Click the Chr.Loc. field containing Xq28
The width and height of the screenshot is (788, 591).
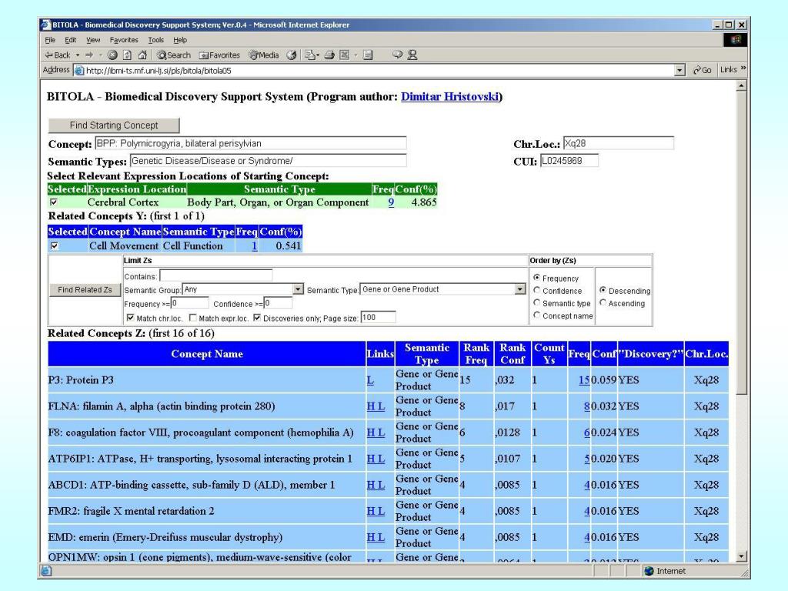[618, 143]
